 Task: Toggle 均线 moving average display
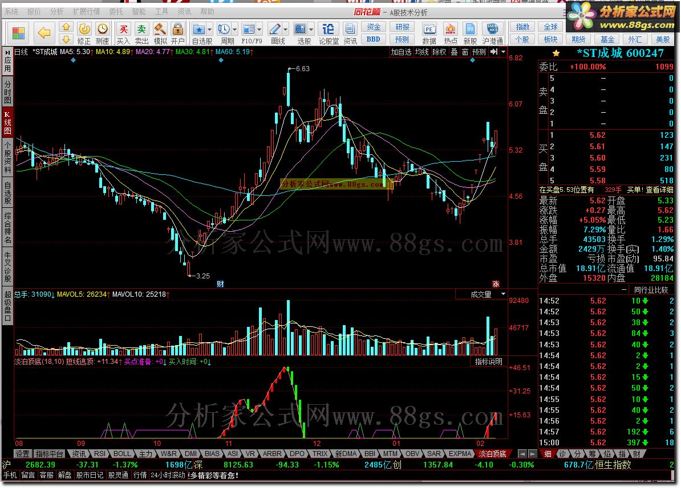(x=421, y=52)
